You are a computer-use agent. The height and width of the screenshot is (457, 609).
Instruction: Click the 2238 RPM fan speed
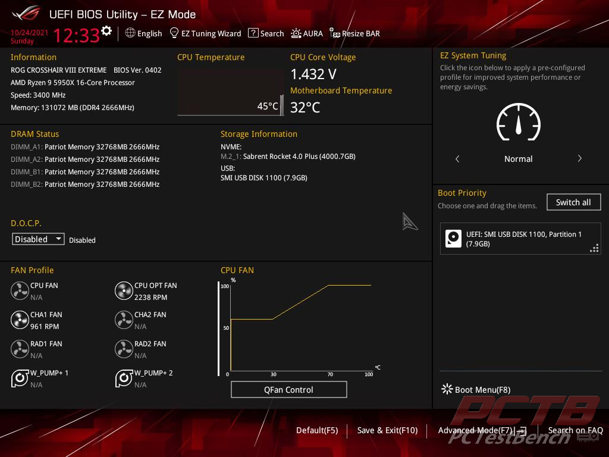pyautogui.click(x=150, y=298)
